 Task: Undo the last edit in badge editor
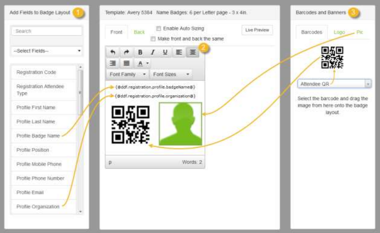113,52
